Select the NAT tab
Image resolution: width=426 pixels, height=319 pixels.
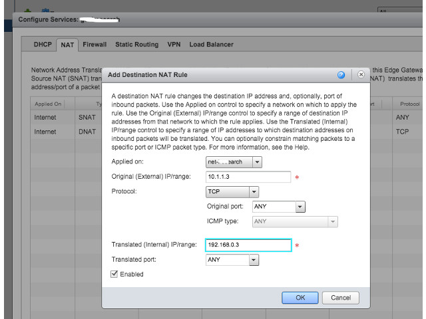(67, 45)
